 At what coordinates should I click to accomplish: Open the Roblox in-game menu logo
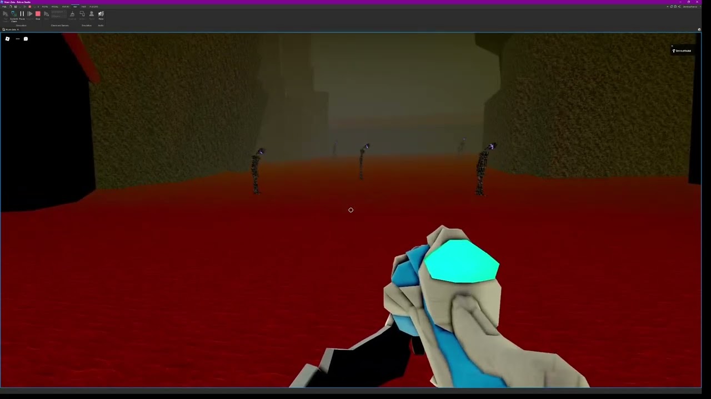[x=7, y=39]
